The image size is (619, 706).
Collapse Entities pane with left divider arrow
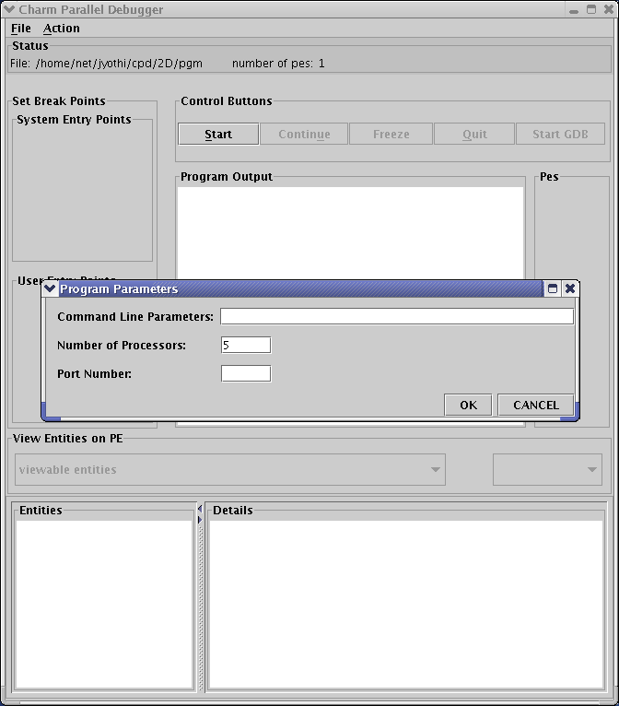point(200,509)
